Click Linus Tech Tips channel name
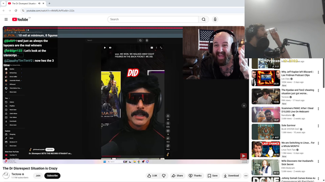This screenshot has width=325, height=182. pyautogui.click(x=288, y=150)
